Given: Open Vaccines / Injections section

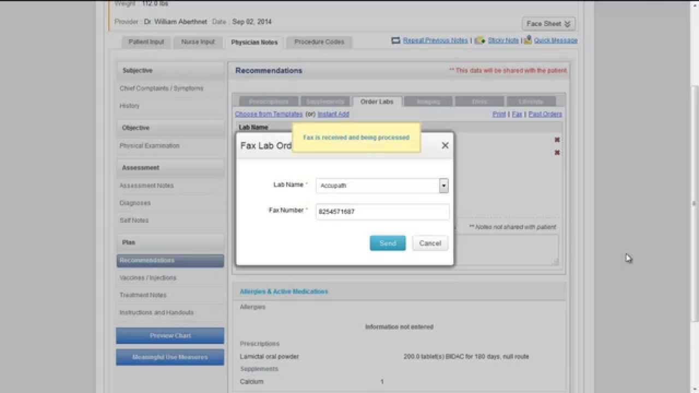Looking at the screenshot, I should [x=148, y=278].
